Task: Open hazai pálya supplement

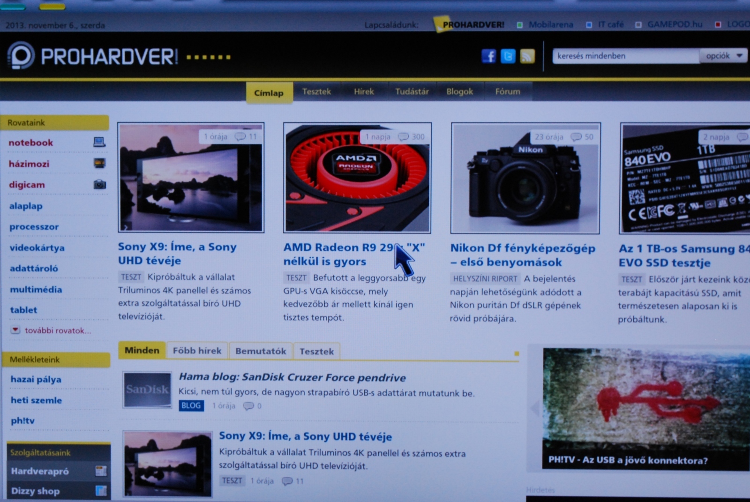Action: (x=36, y=379)
